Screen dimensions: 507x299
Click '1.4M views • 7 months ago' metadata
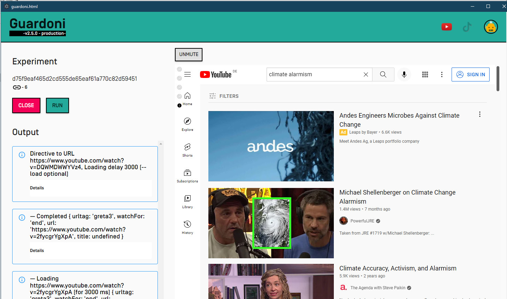coord(365,209)
